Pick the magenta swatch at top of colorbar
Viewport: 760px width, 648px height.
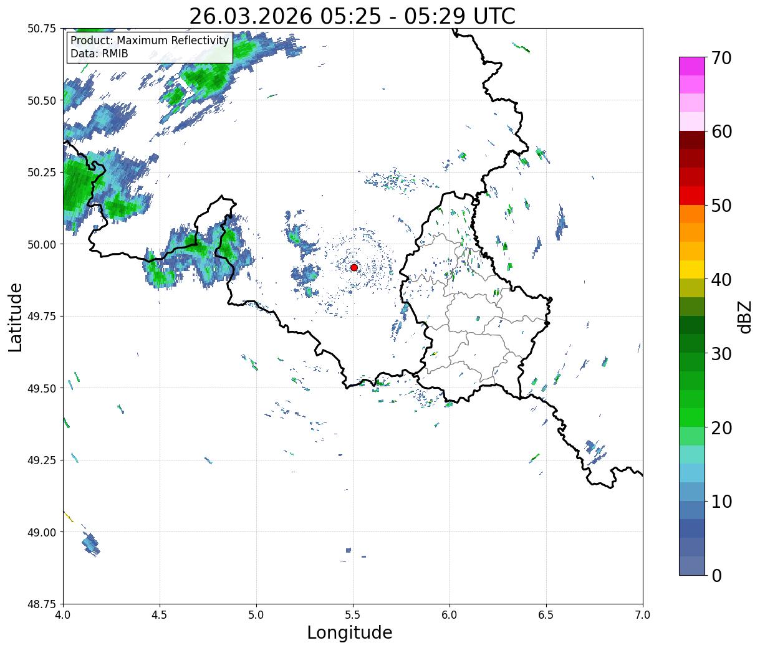tap(692, 66)
